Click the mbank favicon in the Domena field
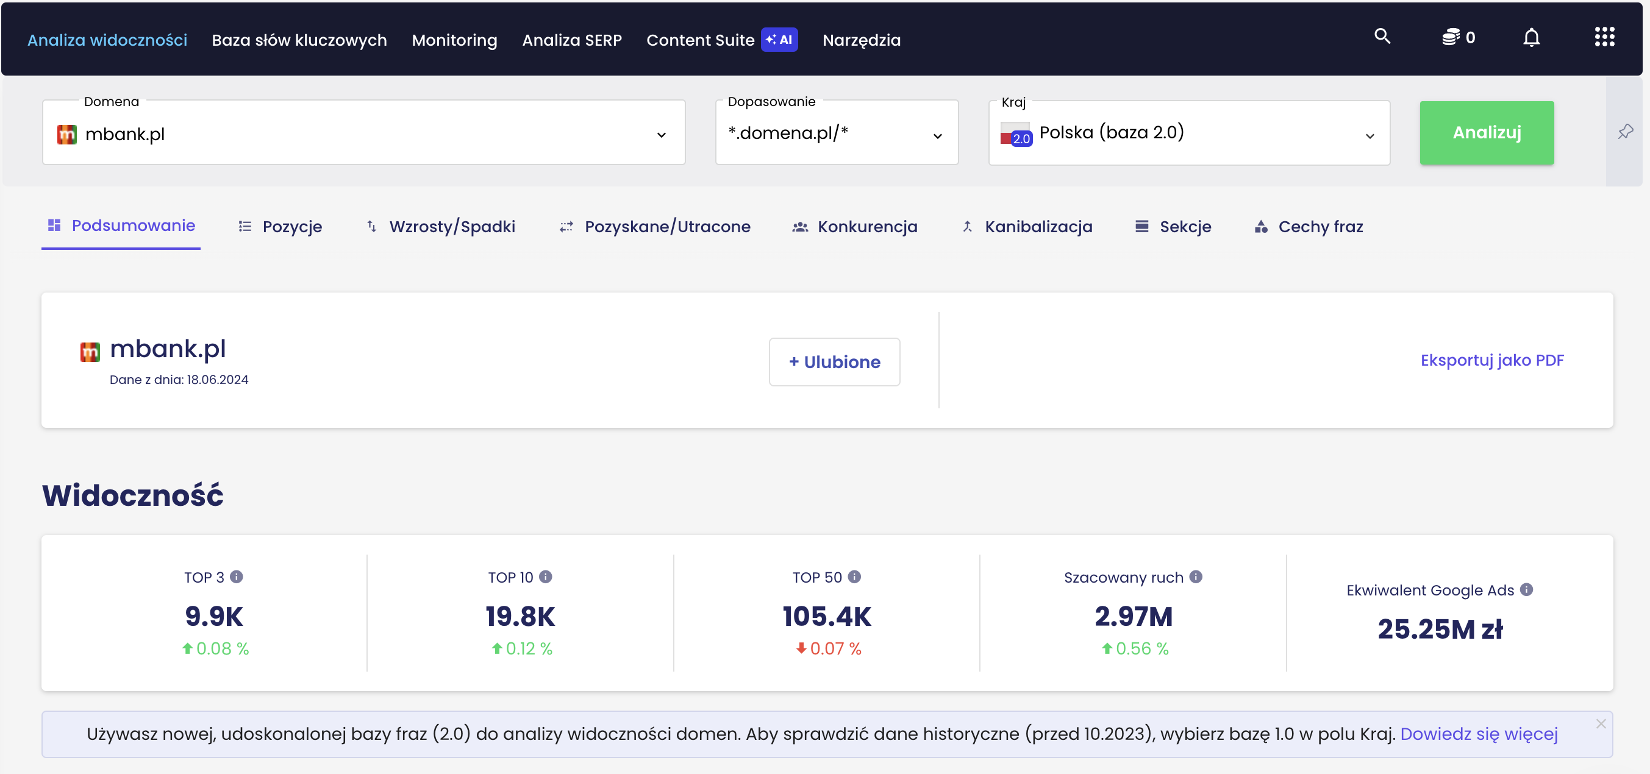The image size is (1650, 774). 66,135
